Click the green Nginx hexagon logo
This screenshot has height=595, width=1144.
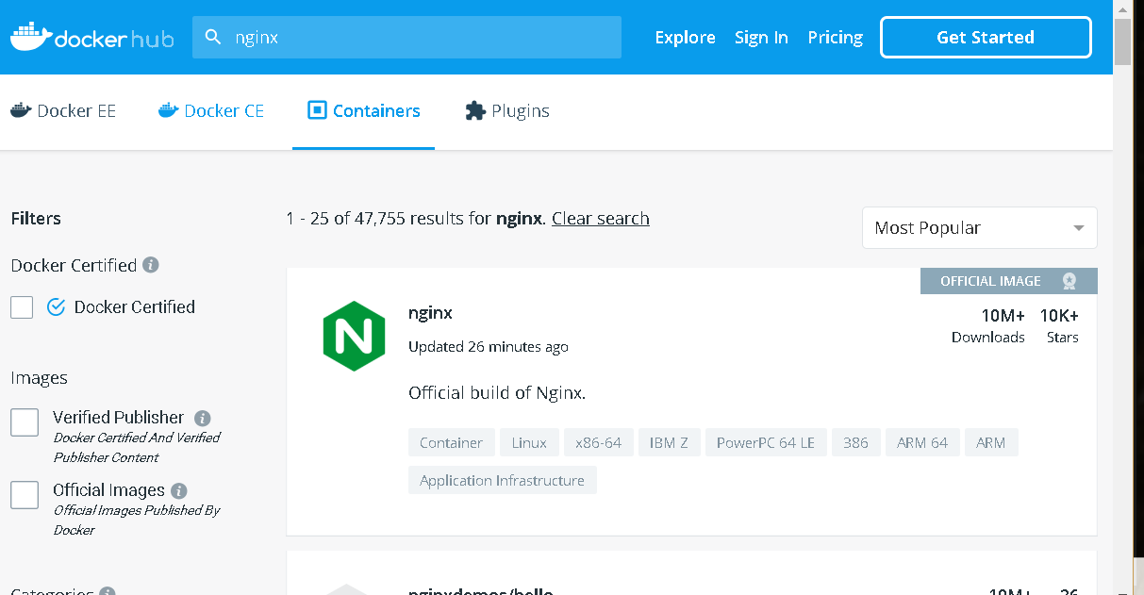354,336
